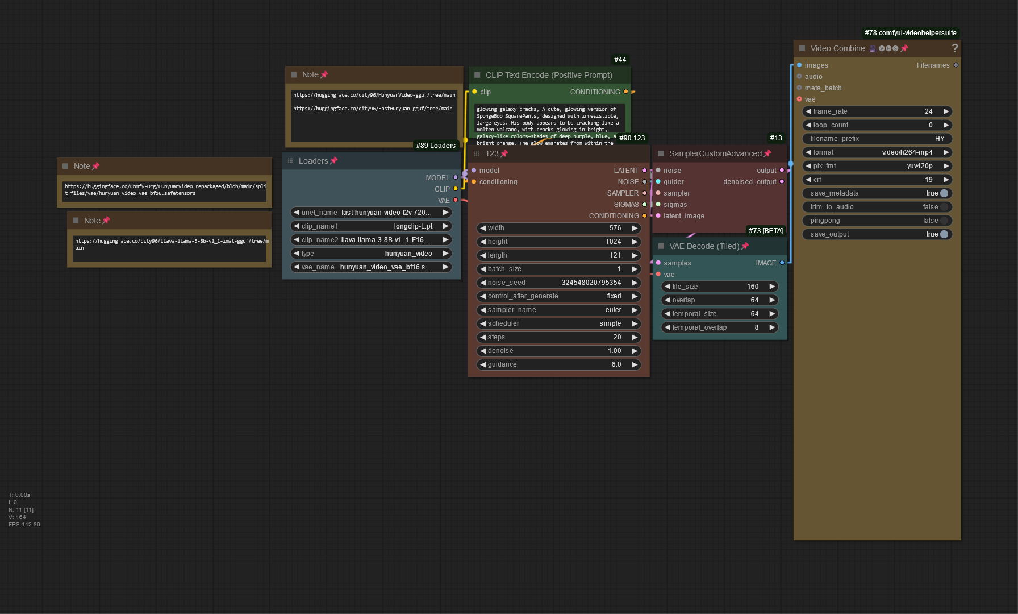Toggle save_metadata switch in Video Combine
The height and width of the screenshot is (614, 1018).
944,193
